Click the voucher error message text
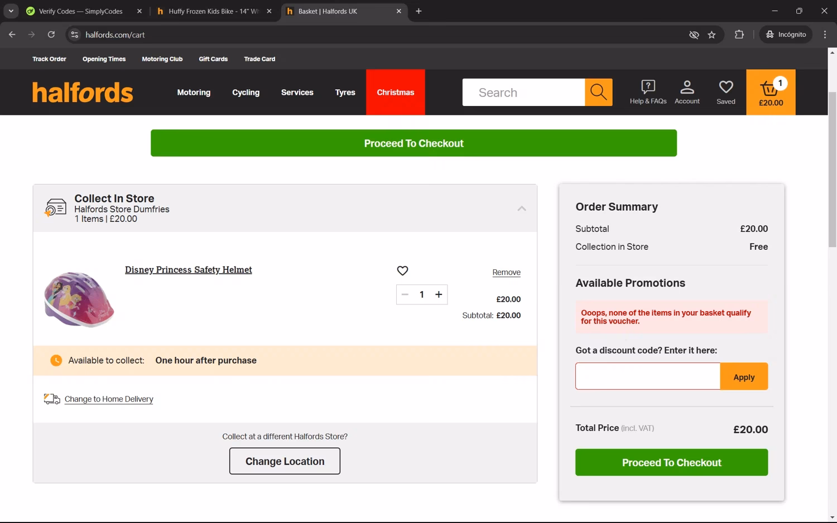 [666, 317]
